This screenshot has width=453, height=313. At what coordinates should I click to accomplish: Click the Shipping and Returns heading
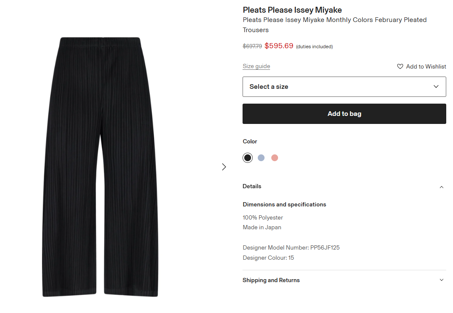click(x=271, y=280)
